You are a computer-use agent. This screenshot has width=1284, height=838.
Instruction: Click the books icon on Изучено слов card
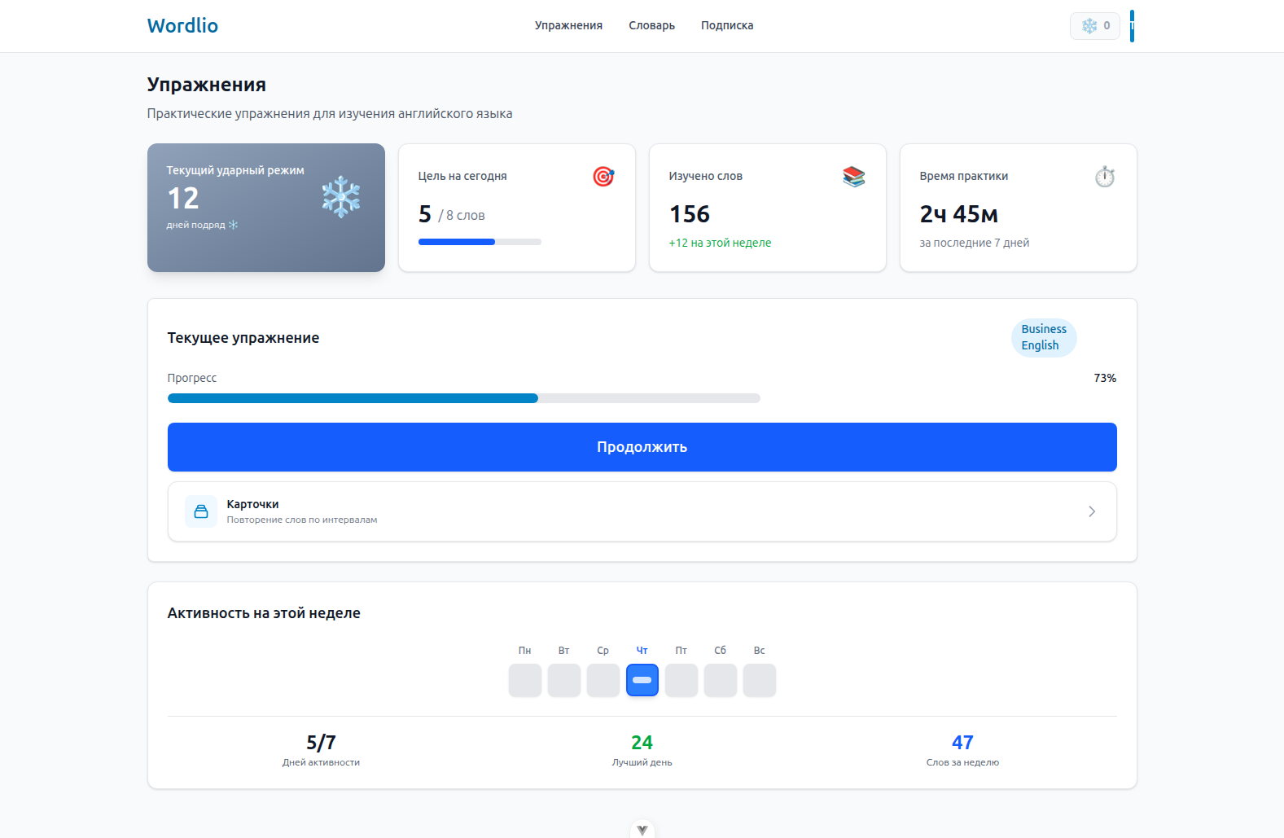tap(854, 176)
